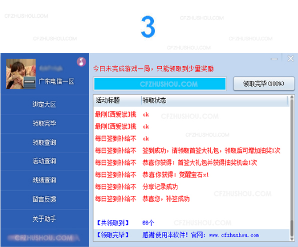This screenshot has height=247, width=298.
Task: Open 领取查询 in the sidebar
Action: tap(44, 142)
